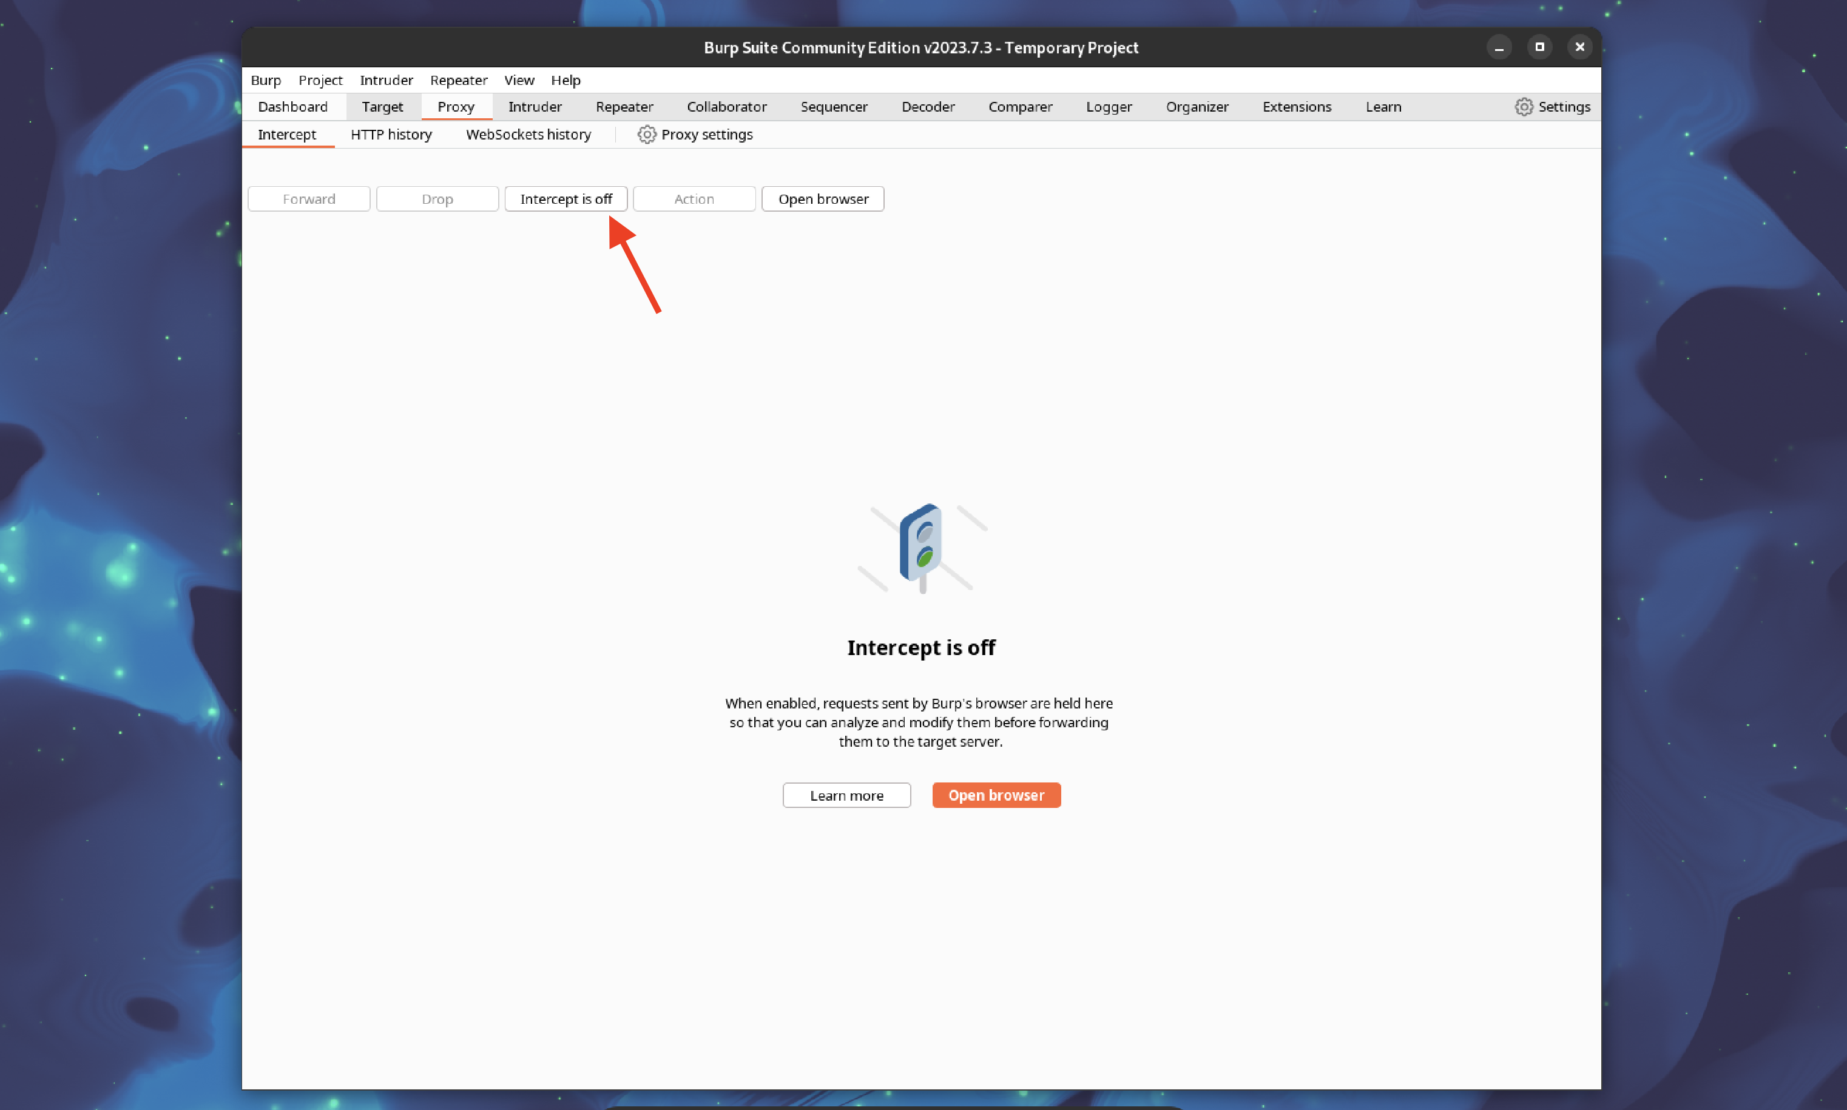The height and width of the screenshot is (1110, 1847).
Task: Open the Intruder menu in menu bar
Action: [386, 80]
